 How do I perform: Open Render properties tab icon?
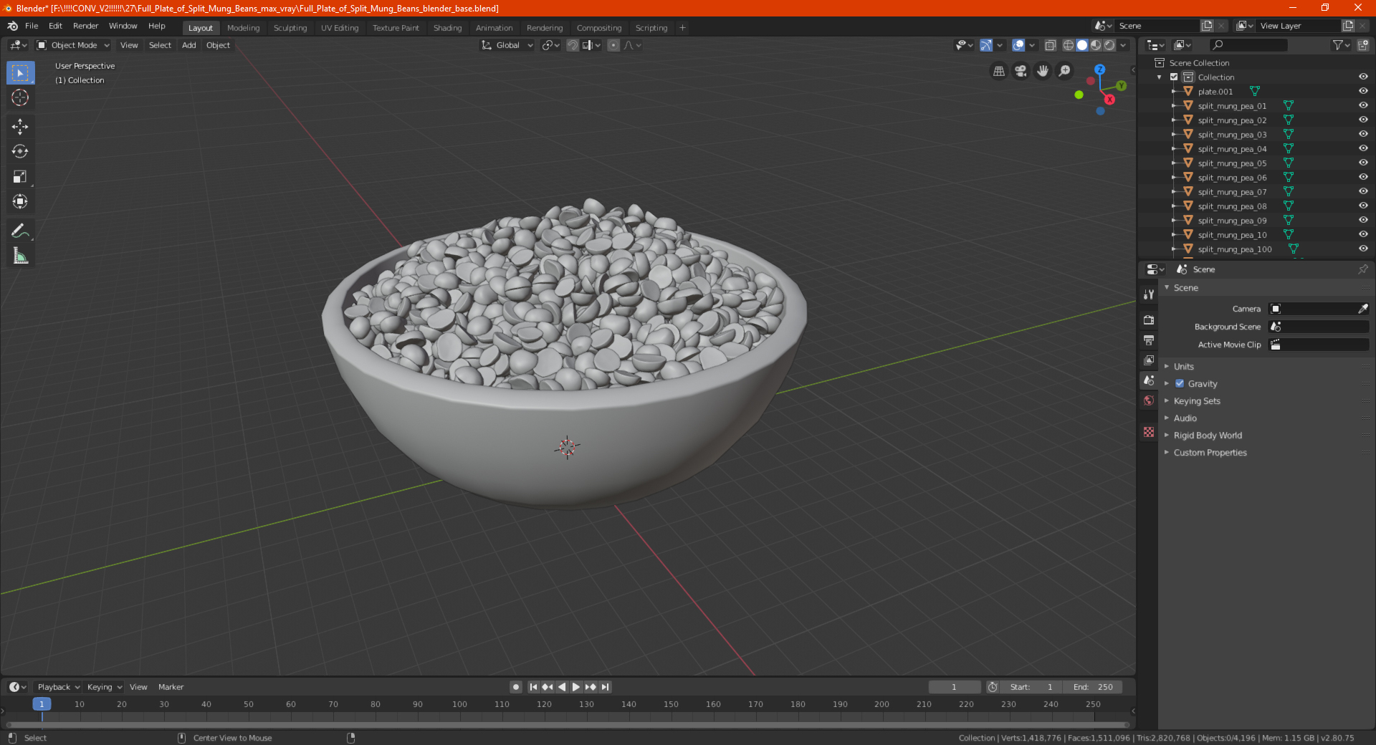click(x=1149, y=320)
